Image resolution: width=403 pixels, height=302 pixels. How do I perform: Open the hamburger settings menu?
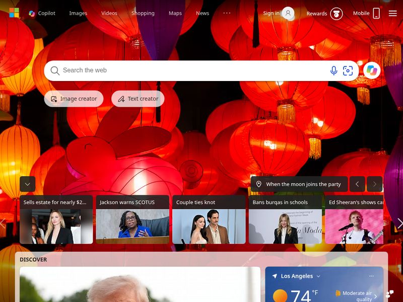tap(392, 14)
